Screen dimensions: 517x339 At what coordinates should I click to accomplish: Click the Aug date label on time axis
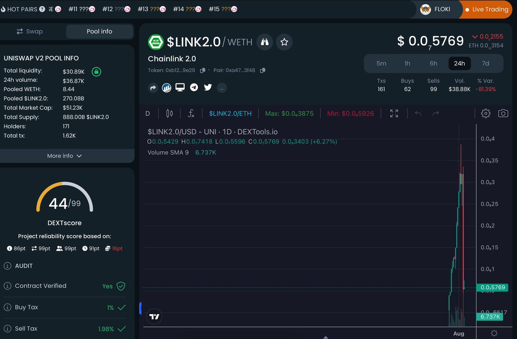click(459, 333)
